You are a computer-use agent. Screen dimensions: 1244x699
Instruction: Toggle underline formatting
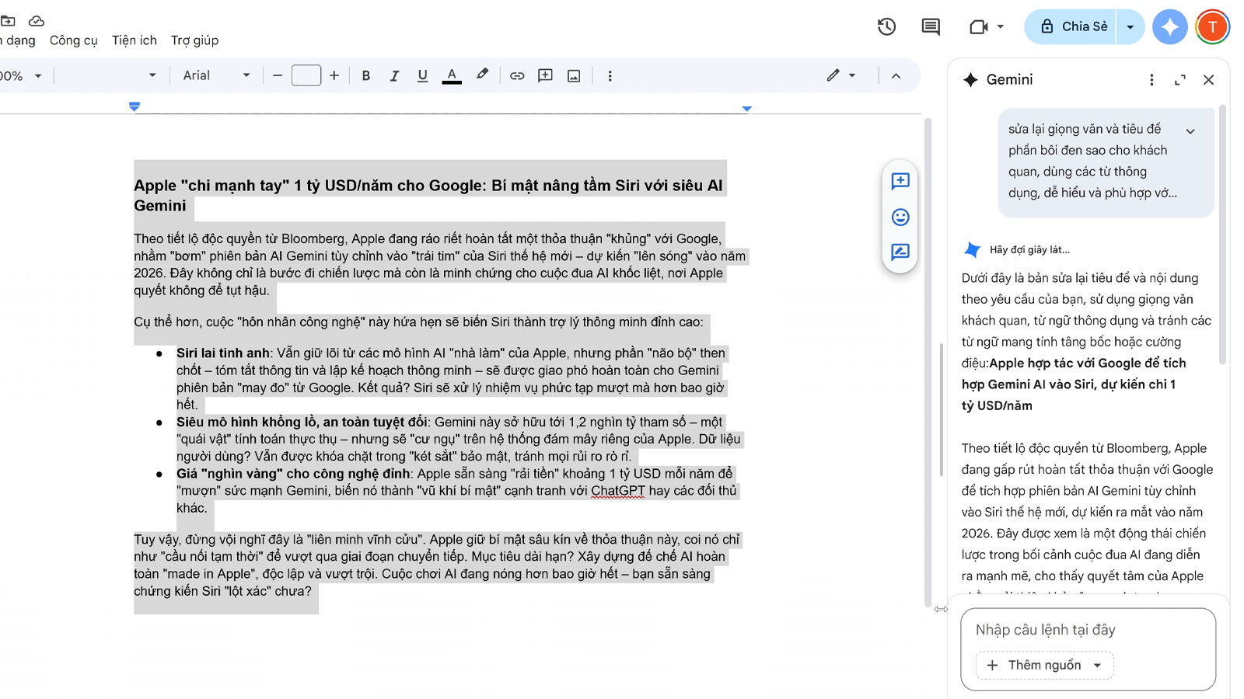pos(422,75)
